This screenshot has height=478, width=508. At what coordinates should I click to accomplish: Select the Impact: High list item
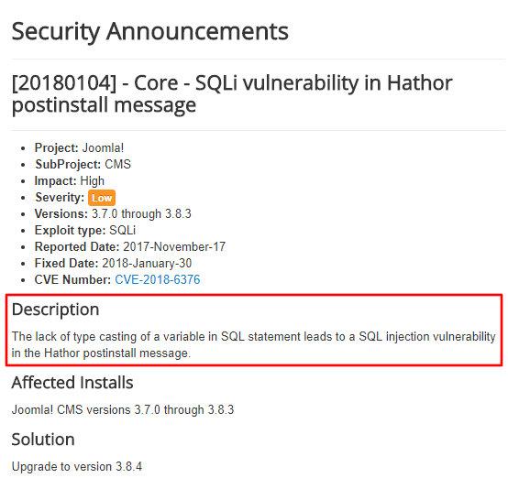coord(70,181)
